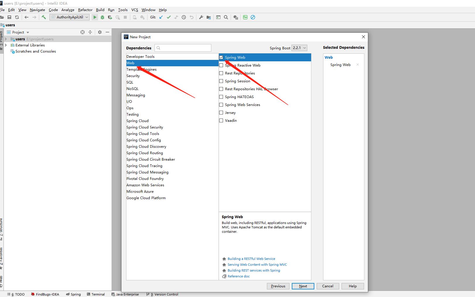Open the Spring Boot version dropdown

pos(299,48)
